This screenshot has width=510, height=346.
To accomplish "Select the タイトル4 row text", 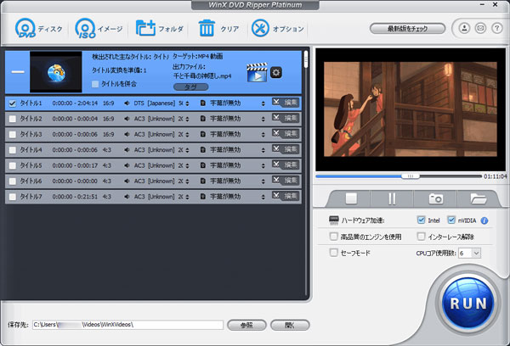I will click(x=31, y=150).
